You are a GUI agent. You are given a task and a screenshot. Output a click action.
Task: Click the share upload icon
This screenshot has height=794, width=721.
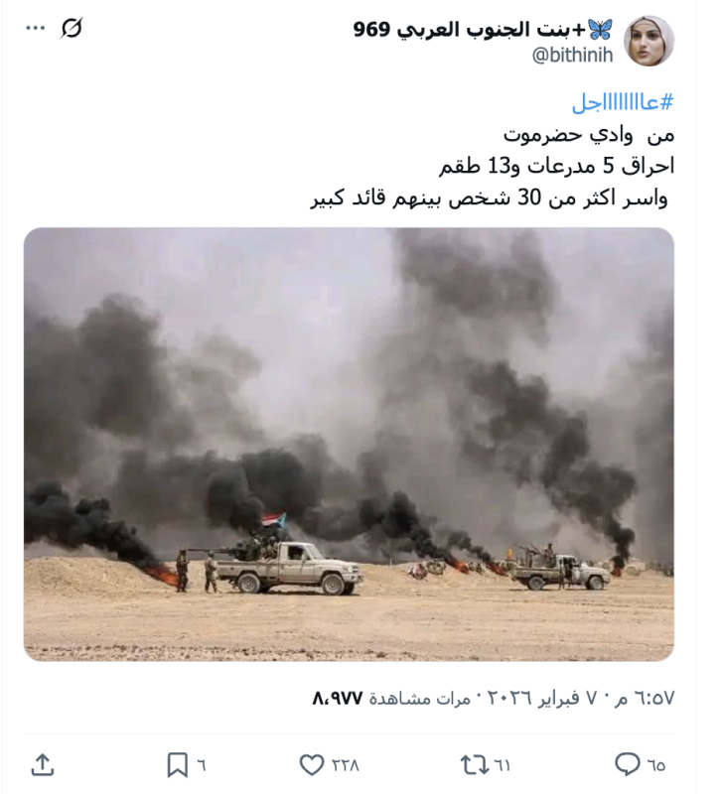(43, 764)
